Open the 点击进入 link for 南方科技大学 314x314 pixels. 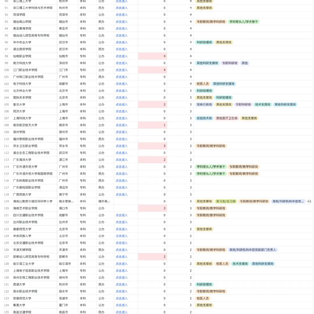coord(121,63)
